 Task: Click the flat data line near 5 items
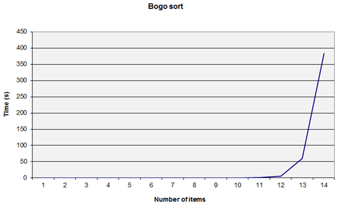click(130, 178)
